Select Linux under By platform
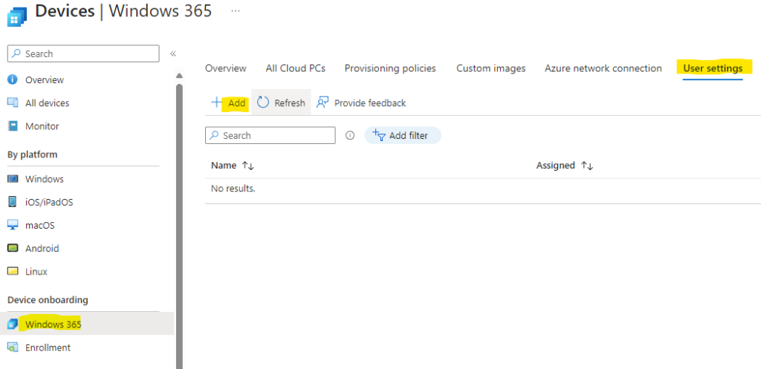Viewport: 761px width, 369px height. [36, 272]
